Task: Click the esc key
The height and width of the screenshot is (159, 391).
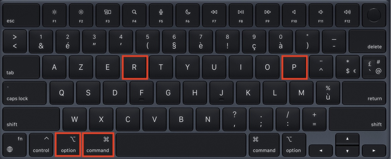Action: coord(21,15)
